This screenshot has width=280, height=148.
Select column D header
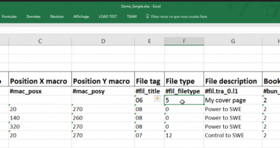tap(103, 41)
